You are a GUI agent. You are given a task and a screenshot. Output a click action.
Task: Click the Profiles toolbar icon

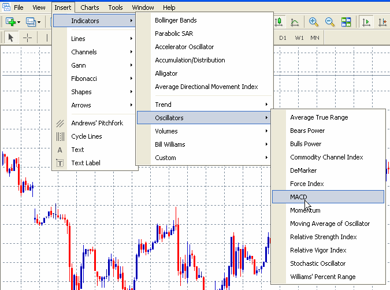pos(31,22)
